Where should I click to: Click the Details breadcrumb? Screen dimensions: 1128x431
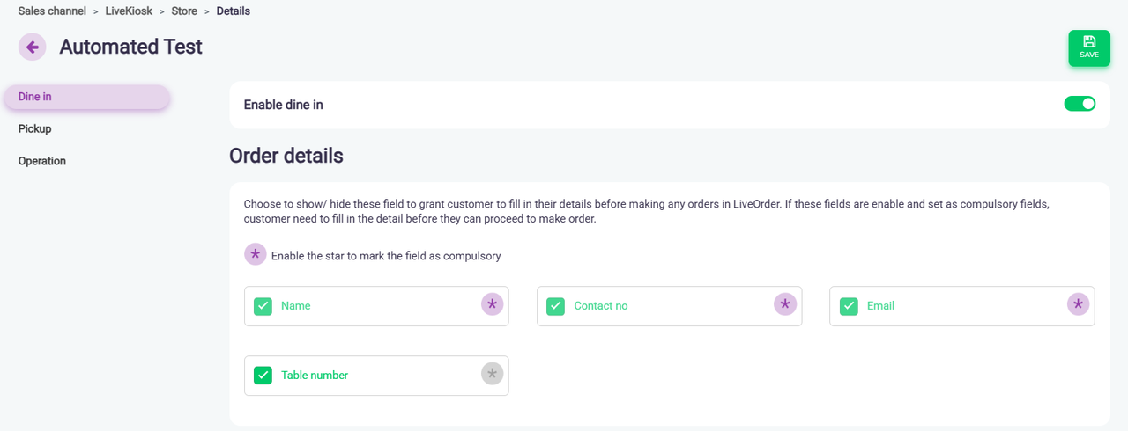point(234,11)
